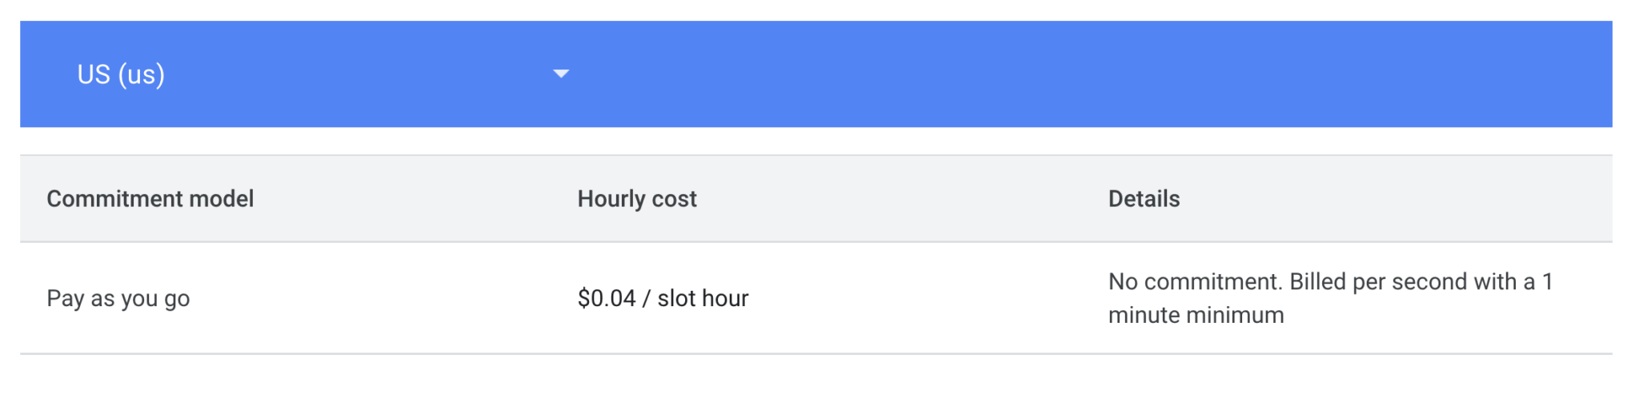Screen dimensions: 1639x398
Task: Select the Pay as you go row
Action: (x=816, y=298)
